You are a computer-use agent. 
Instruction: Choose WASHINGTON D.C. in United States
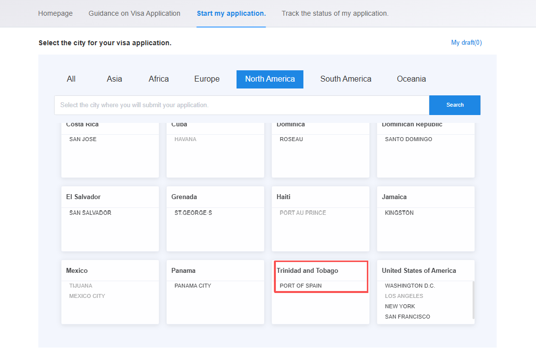(410, 286)
